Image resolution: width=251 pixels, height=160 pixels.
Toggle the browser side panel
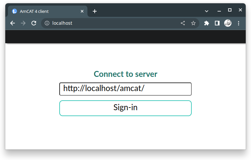[x=217, y=23]
